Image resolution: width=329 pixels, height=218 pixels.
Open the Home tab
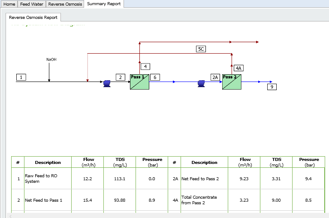(x=9, y=4)
